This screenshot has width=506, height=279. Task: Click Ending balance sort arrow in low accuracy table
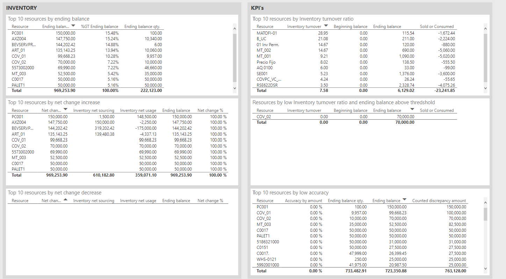coord(404,200)
